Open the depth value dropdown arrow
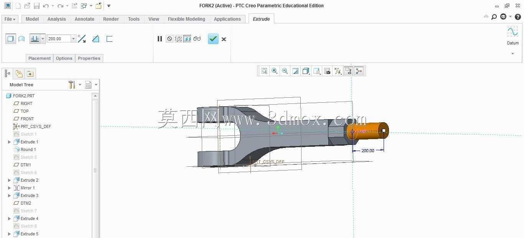The width and height of the screenshot is (524, 238). [x=73, y=39]
